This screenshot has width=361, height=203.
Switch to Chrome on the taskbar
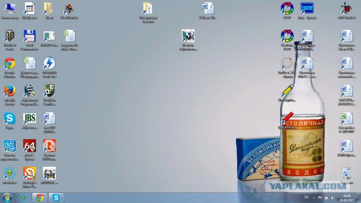pyautogui.click(x=39, y=198)
